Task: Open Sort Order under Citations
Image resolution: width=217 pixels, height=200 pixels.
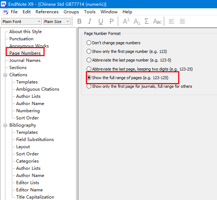Action: (28, 118)
